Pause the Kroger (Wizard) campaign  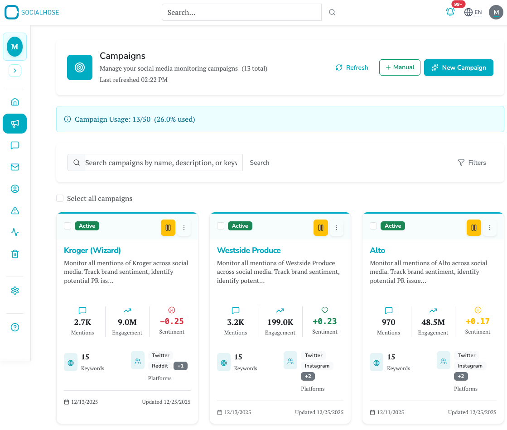168,228
